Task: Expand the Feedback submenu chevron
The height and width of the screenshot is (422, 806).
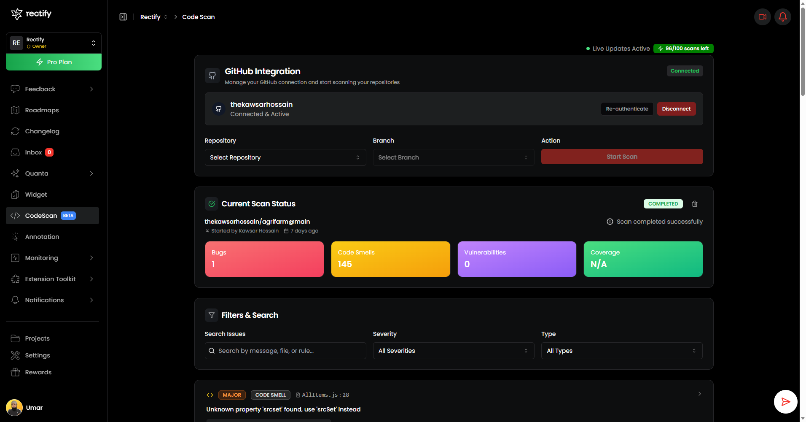Action: (x=91, y=89)
